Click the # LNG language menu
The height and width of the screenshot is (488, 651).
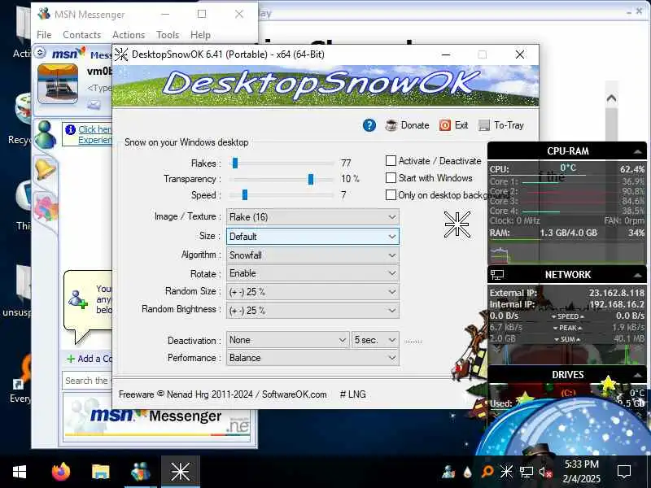pos(353,394)
